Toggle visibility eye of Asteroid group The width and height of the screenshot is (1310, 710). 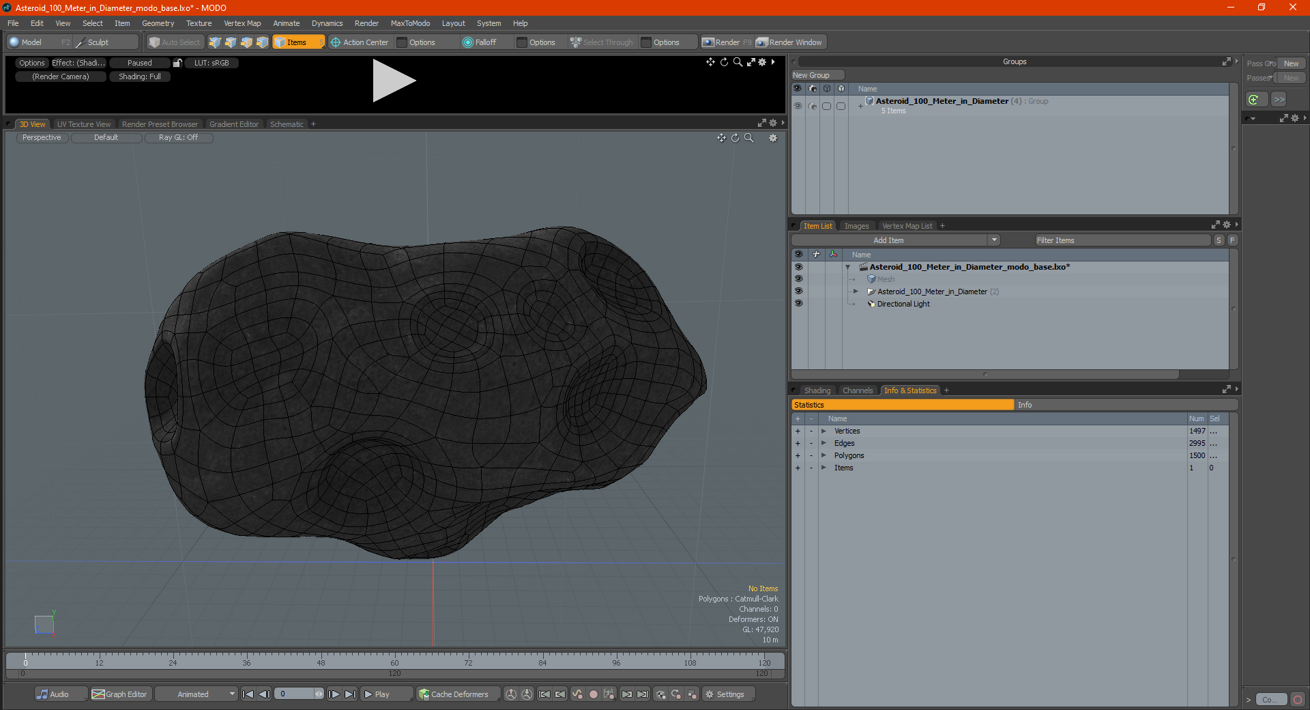[x=798, y=106]
